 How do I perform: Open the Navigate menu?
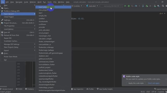[x=19, y=2]
